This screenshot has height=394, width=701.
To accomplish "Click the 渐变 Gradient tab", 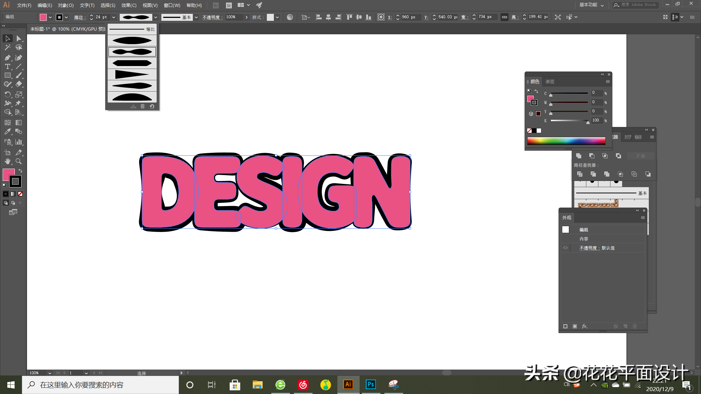I will (x=549, y=81).
